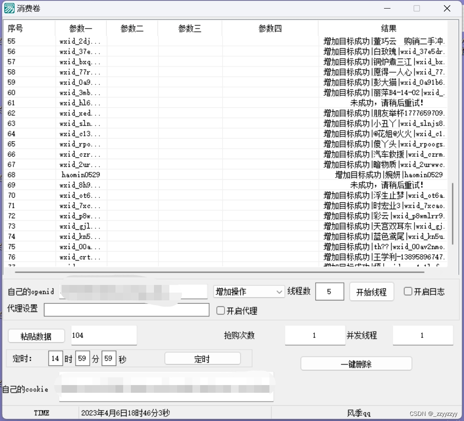The height and width of the screenshot is (421, 464).
Task: Click the status bar time 2023年4月6日18时46分3秒
Action: click(125, 413)
